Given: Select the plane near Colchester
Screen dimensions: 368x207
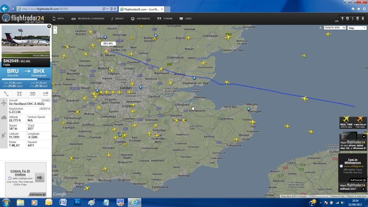Looking at the screenshot, I should pos(228,37).
